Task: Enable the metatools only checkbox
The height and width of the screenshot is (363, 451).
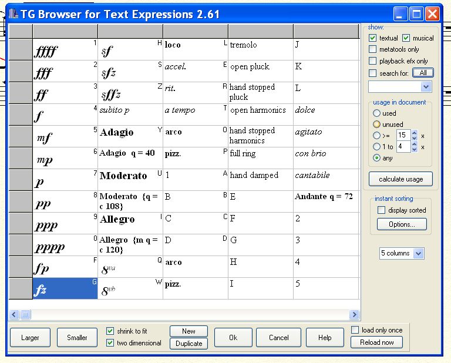Action: [x=373, y=49]
